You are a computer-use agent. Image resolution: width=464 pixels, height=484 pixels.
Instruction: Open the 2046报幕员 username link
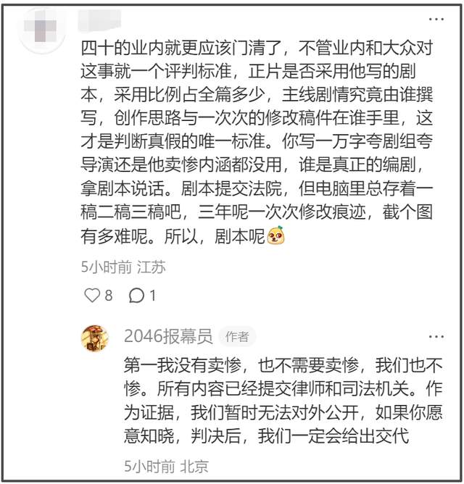click(x=168, y=336)
